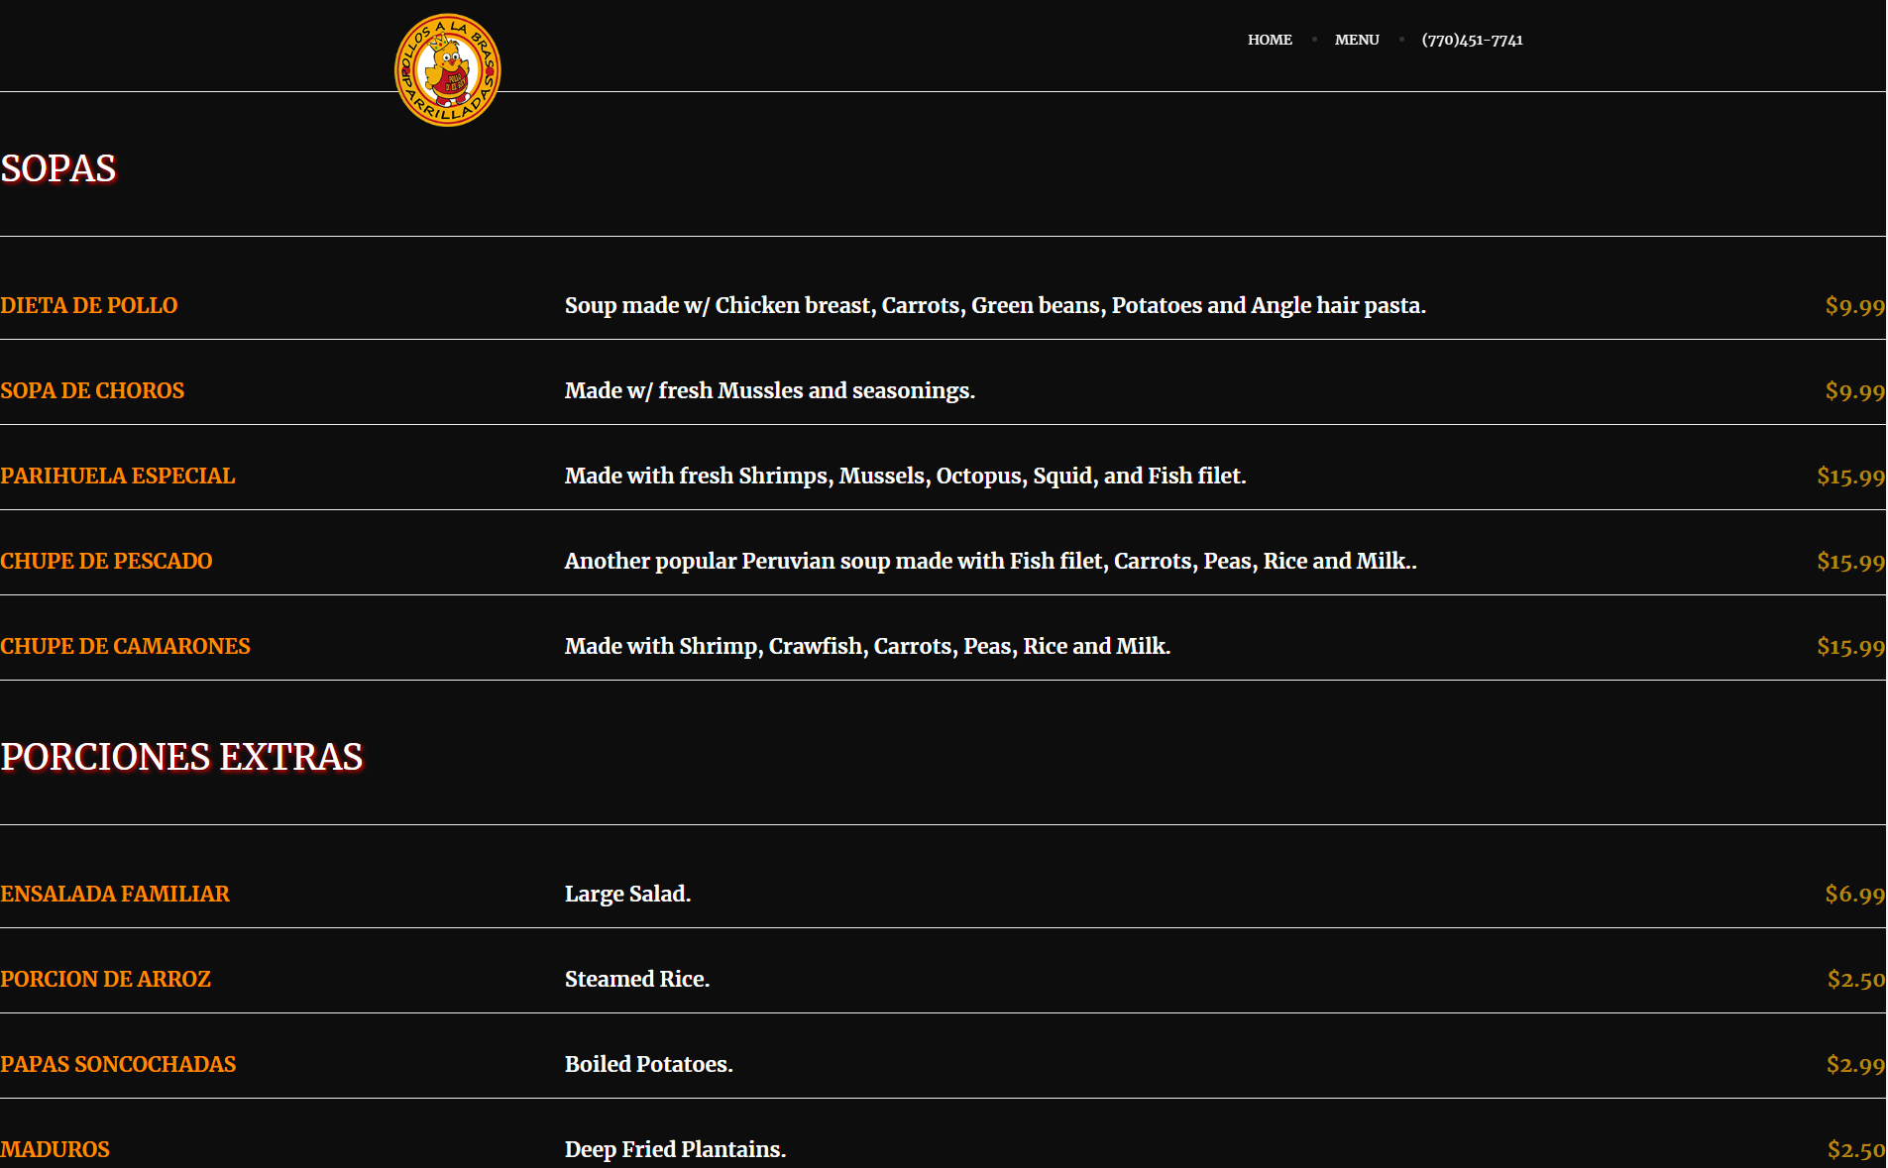Select ENSALADA FAMILIAR item
1888x1168 pixels.
(115, 894)
